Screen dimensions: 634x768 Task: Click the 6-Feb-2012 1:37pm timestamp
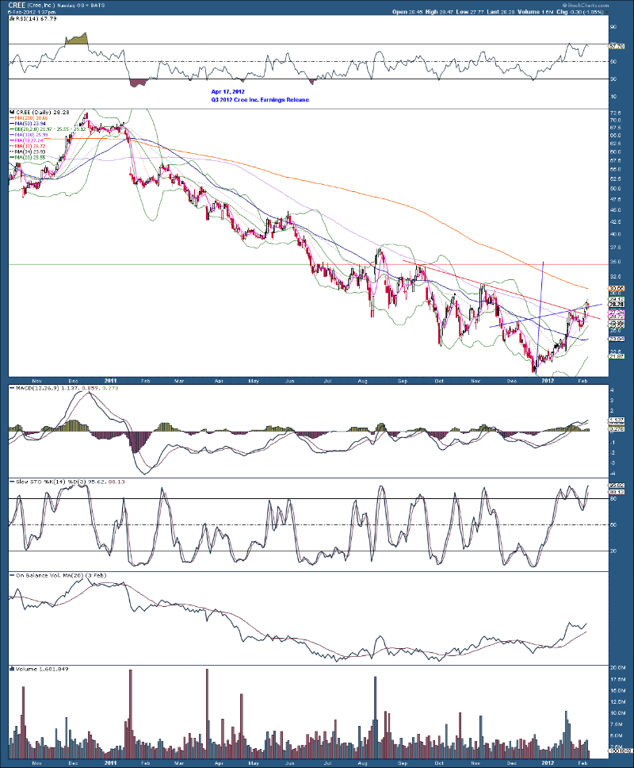[x=30, y=12]
